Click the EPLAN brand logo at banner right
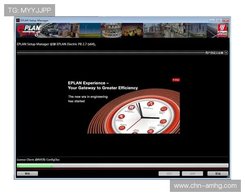 (223, 31)
